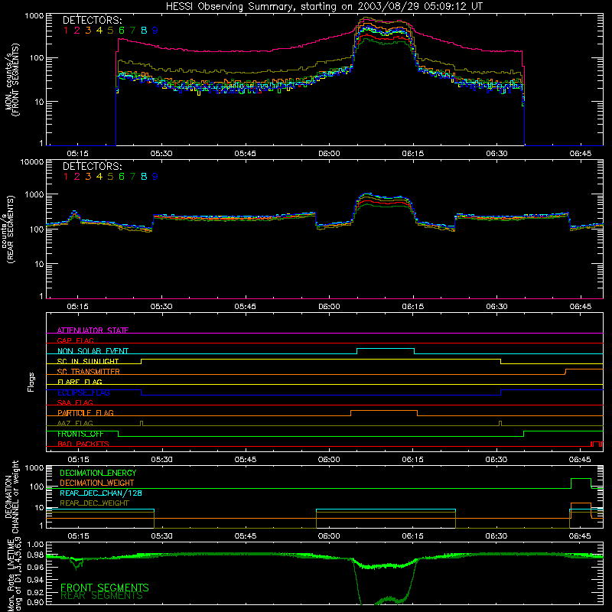Click the DETECTORS label in front segments plot
Screen dimensions: 612x612
click(x=92, y=21)
